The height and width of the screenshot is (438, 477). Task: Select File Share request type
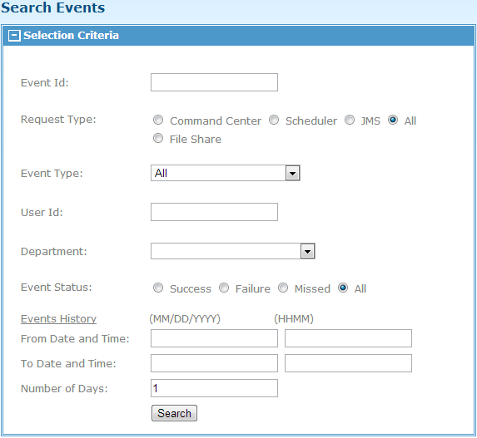click(158, 138)
